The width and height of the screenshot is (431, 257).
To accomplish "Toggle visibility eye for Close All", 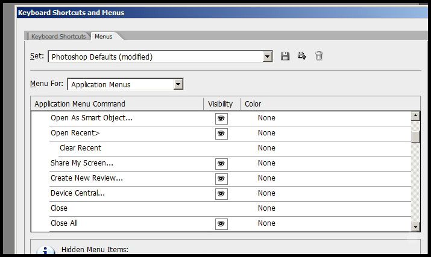I will point(221,224).
